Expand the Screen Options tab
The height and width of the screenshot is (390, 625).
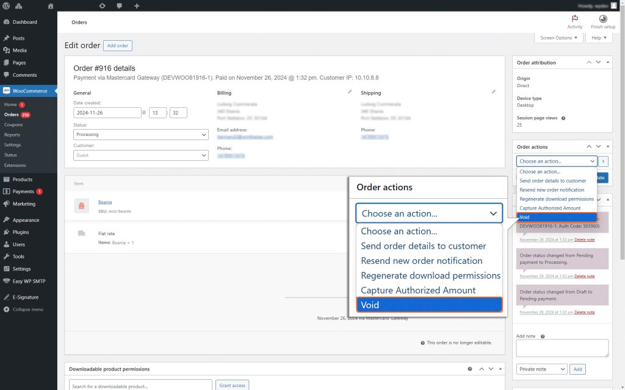pyautogui.click(x=558, y=38)
